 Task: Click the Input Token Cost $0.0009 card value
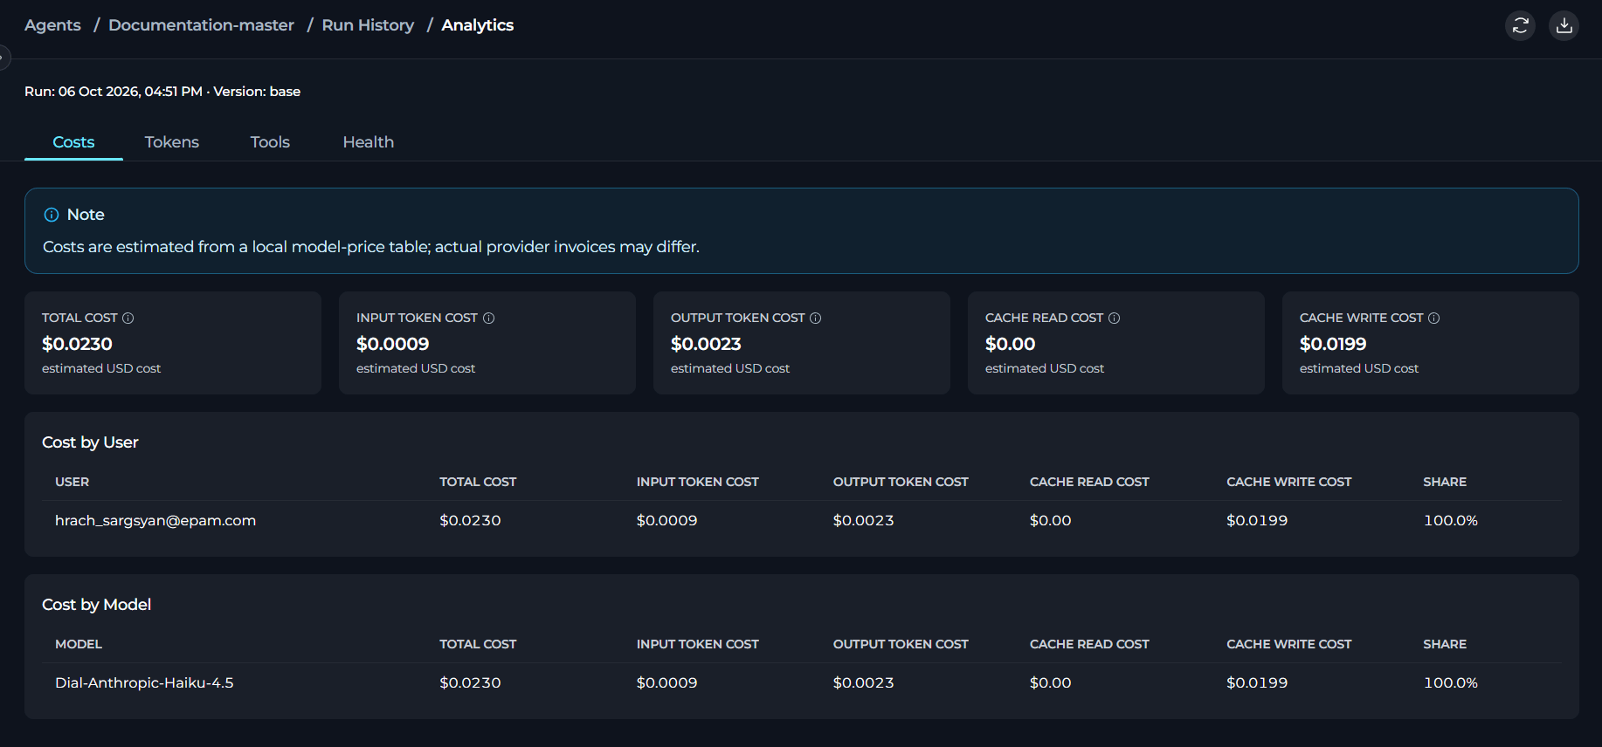click(x=393, y=344)
